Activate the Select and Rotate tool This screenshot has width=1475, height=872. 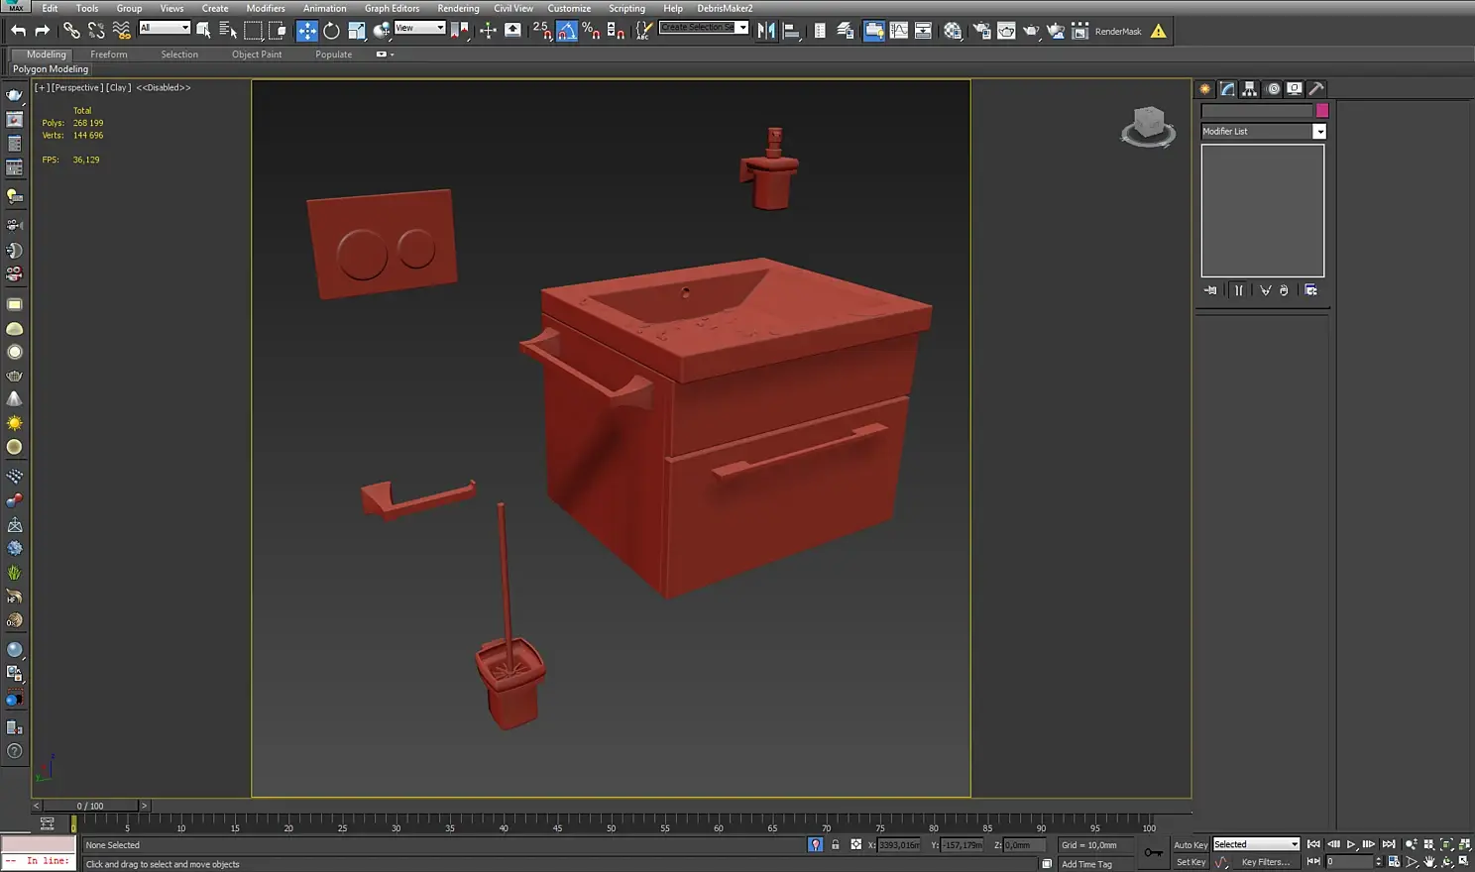coord(331,31)
